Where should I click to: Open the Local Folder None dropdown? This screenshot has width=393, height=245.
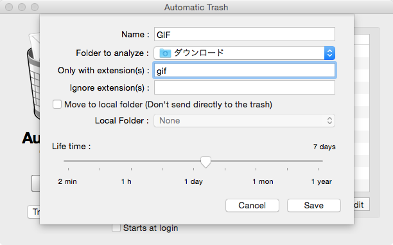pyautogui.click(x=245, y=121)
